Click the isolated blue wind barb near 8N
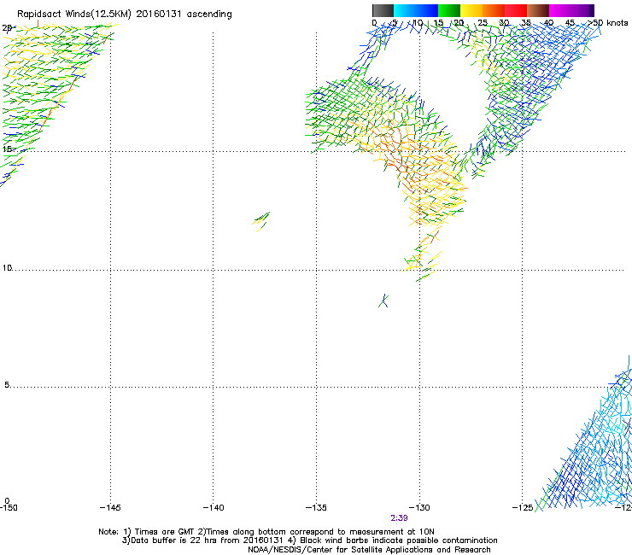This screenshot has height=555, width=632. point(383,301)
